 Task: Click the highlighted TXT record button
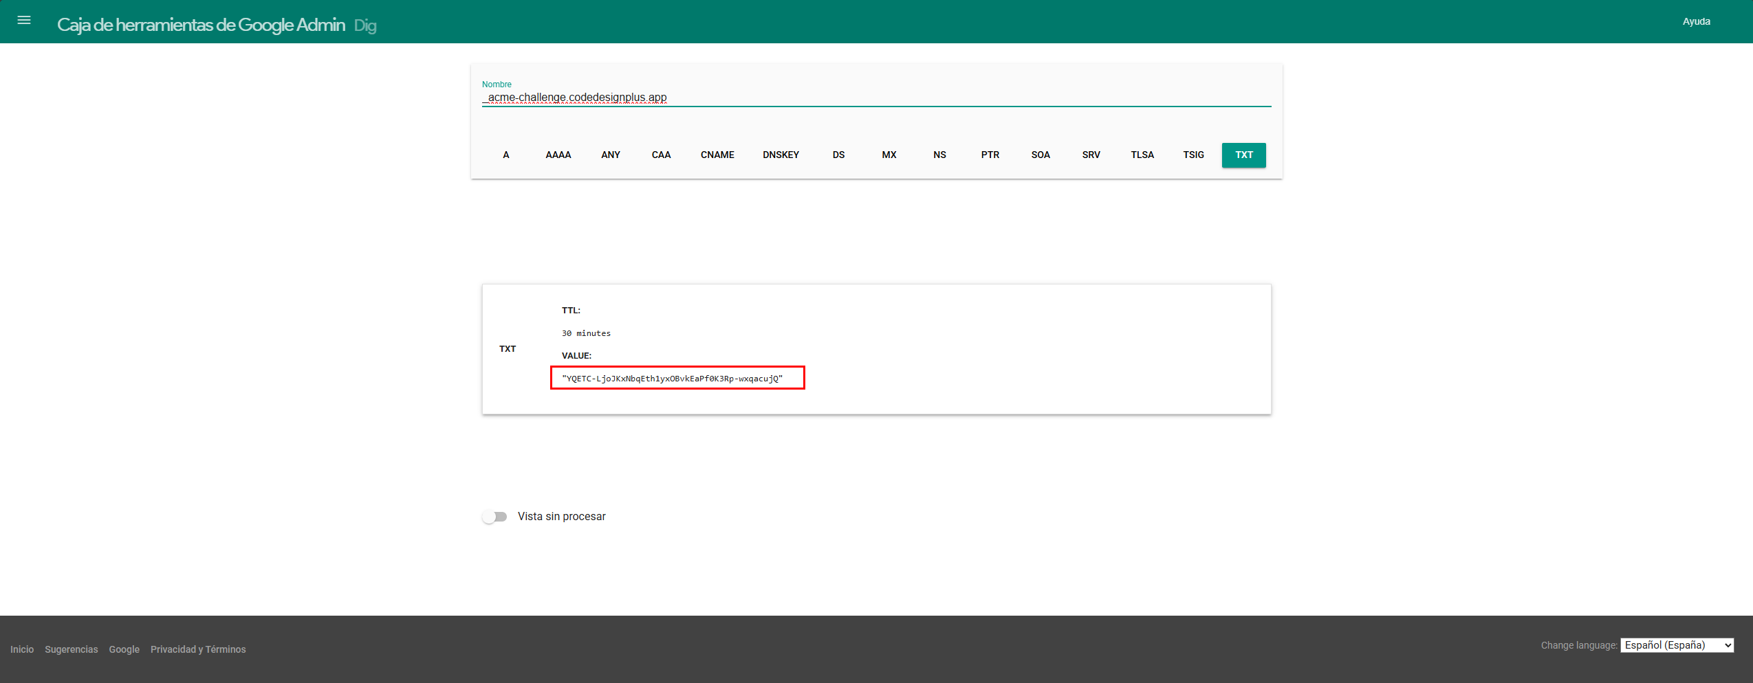click(x=1244, y=155)
